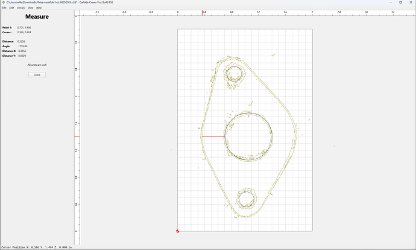Open the Library menu
The image size is (416, 250).
click(20, 8)
